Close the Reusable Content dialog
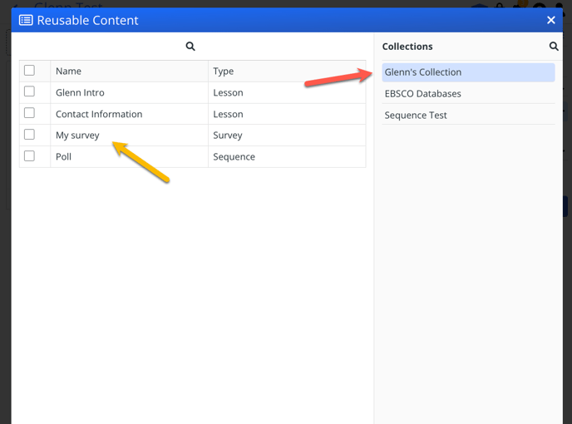Image resolution: width=572 pixels, height=424 pixels. point(551,20)
